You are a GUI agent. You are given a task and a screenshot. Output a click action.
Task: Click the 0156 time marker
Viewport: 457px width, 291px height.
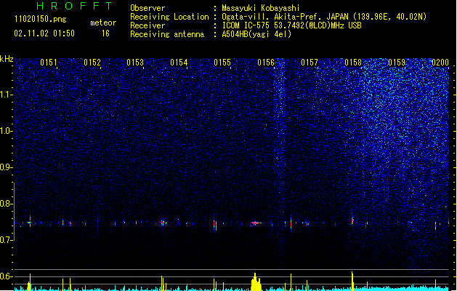pyautogui.click(x=266, y=63)
